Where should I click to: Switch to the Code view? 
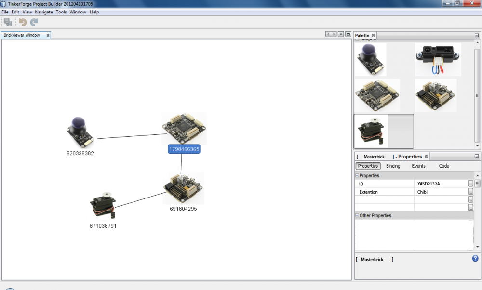[x=444, y=166]
